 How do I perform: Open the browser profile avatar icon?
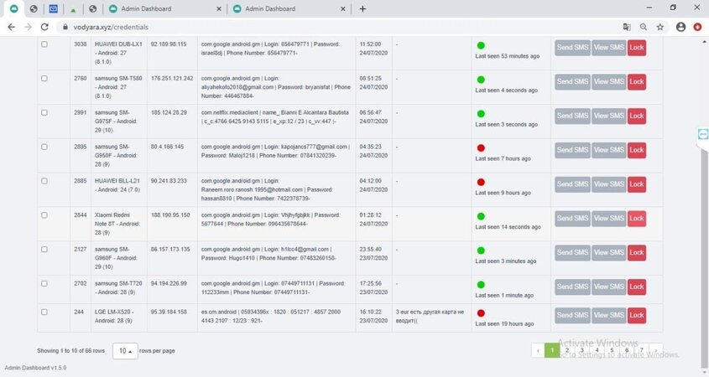pyautogui.click(x=680, y=27)
